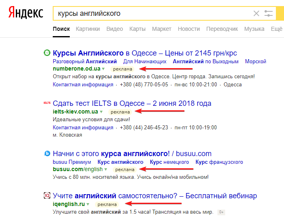This screenshot has width=284, height=223.
Task: Open the Морской sitelink
Action: point(255,62)
